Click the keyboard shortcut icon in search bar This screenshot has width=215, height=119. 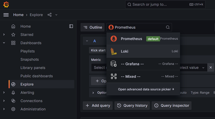tap(191, 4)
